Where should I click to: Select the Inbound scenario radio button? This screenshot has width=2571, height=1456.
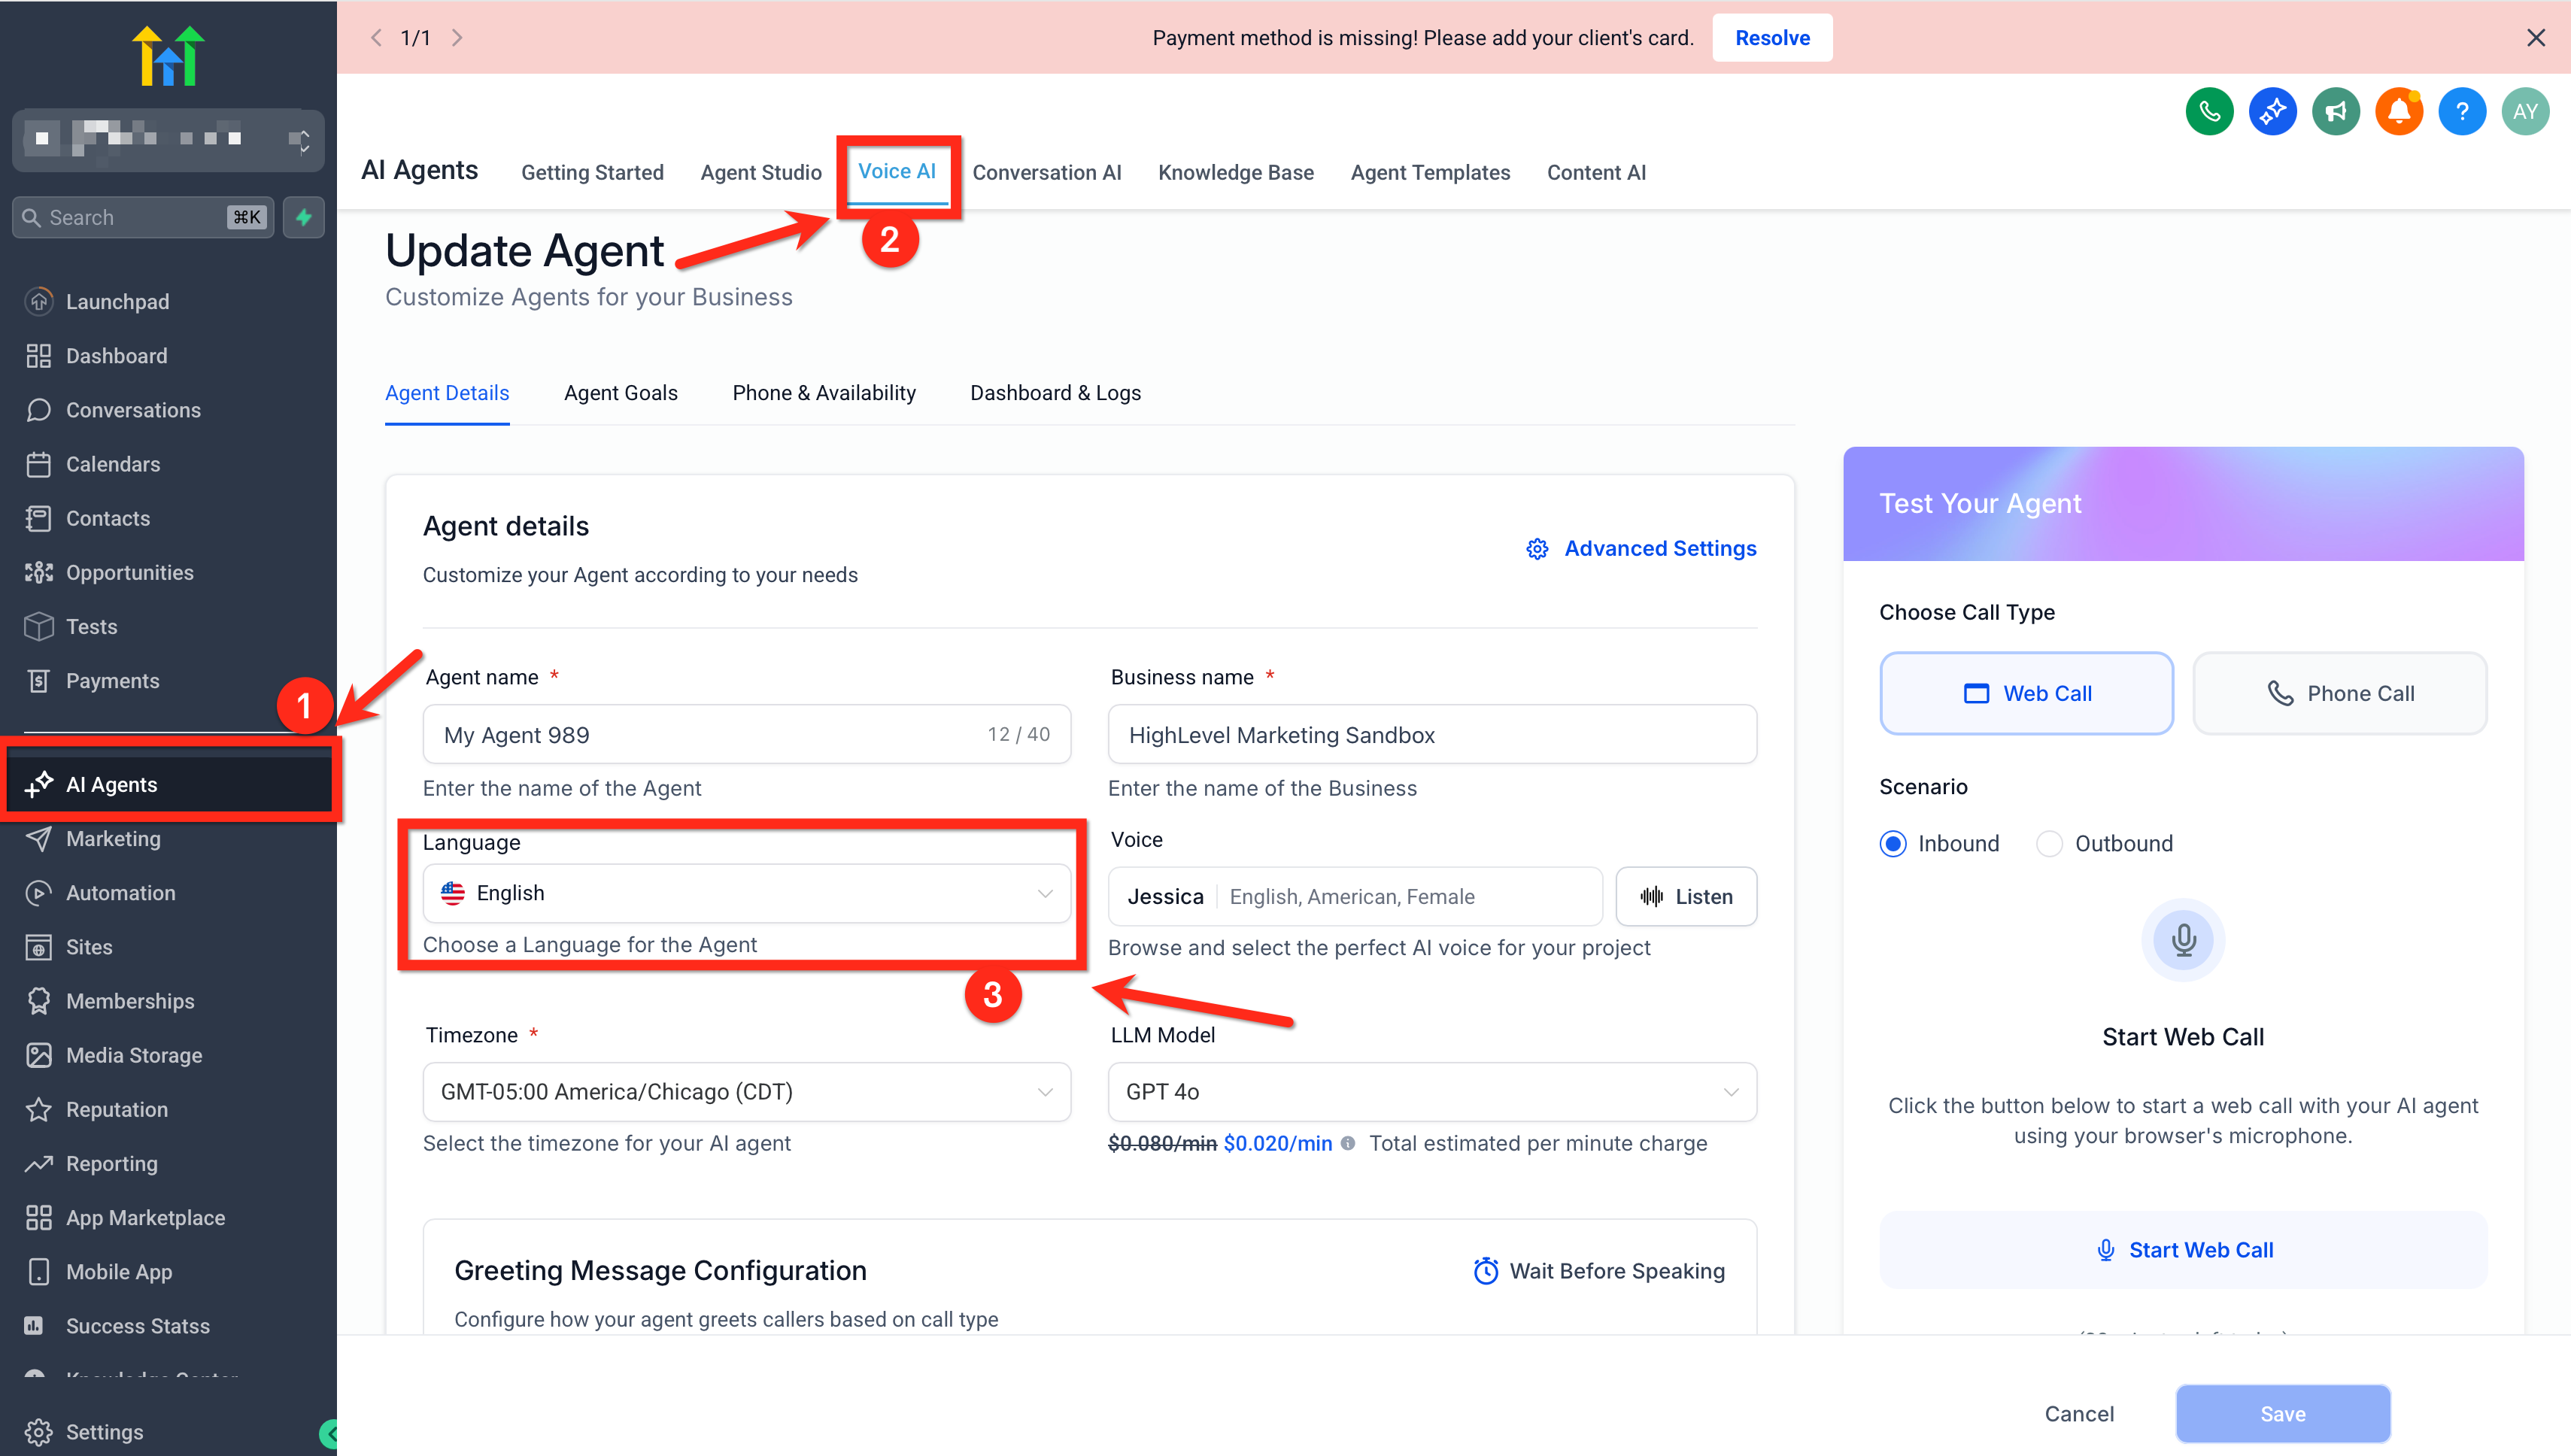coord(1892,843)
